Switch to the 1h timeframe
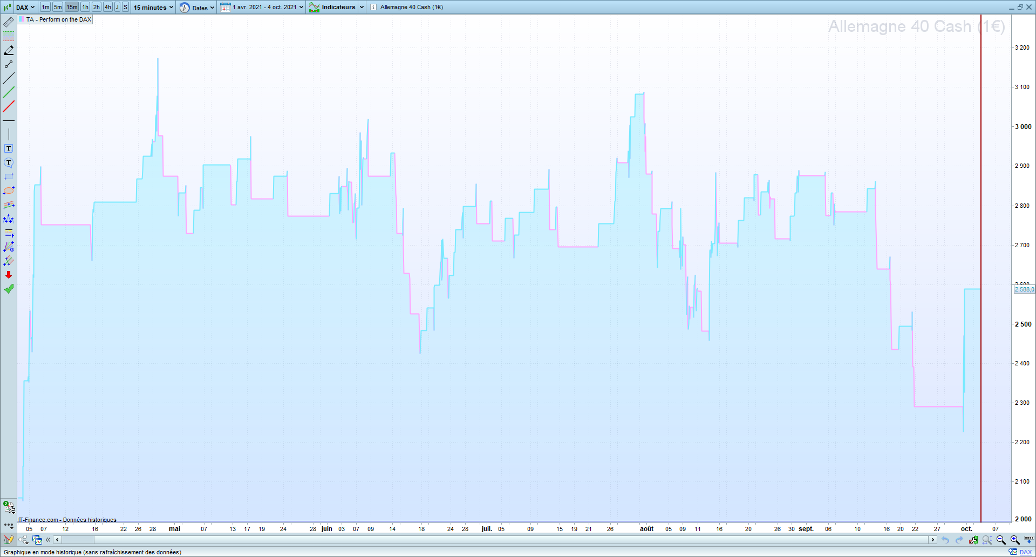The height and width of the screenshot is (557, 1036). tap(85, 7)
